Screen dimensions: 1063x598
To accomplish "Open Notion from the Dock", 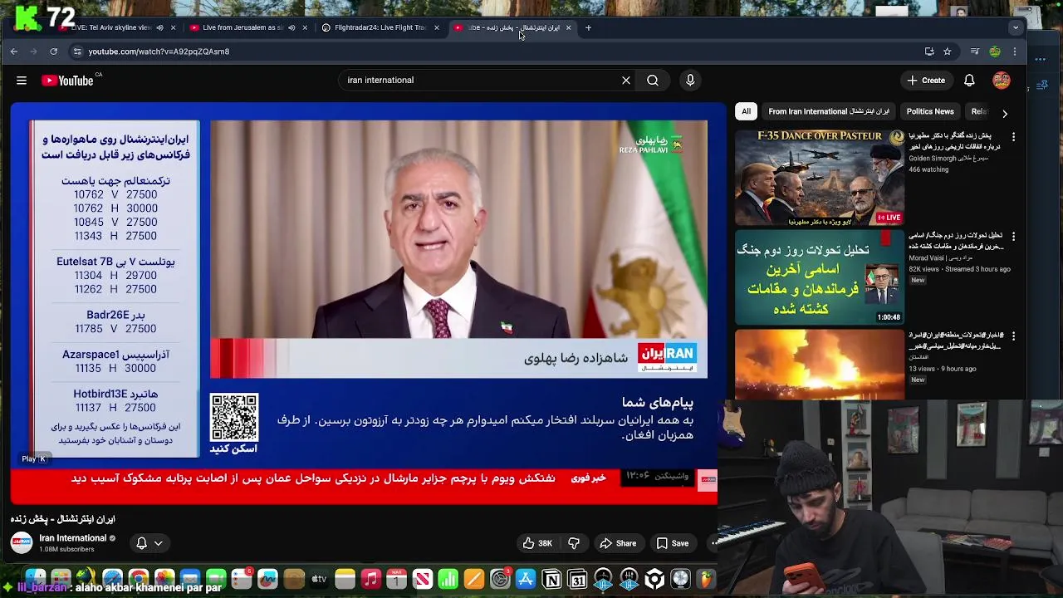I will (551, 579).
